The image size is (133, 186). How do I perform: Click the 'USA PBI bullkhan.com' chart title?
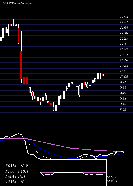17,3
